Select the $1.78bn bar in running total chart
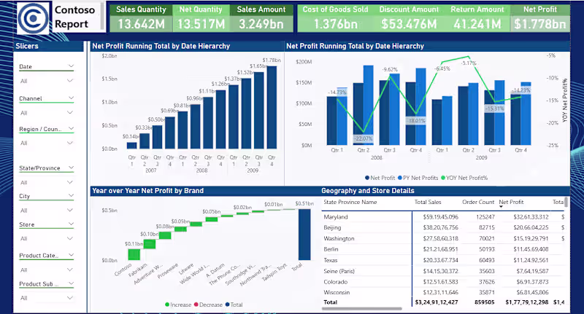Viewport: 584px width, 314px height. 272,107
